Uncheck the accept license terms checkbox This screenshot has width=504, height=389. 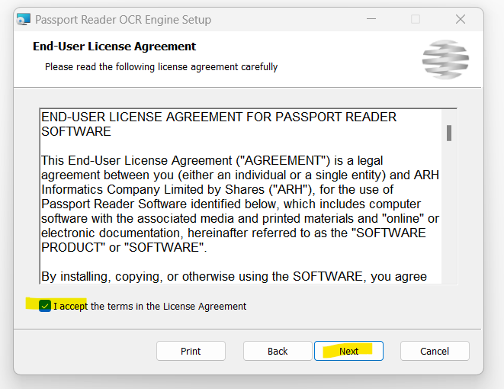(45, 306)
